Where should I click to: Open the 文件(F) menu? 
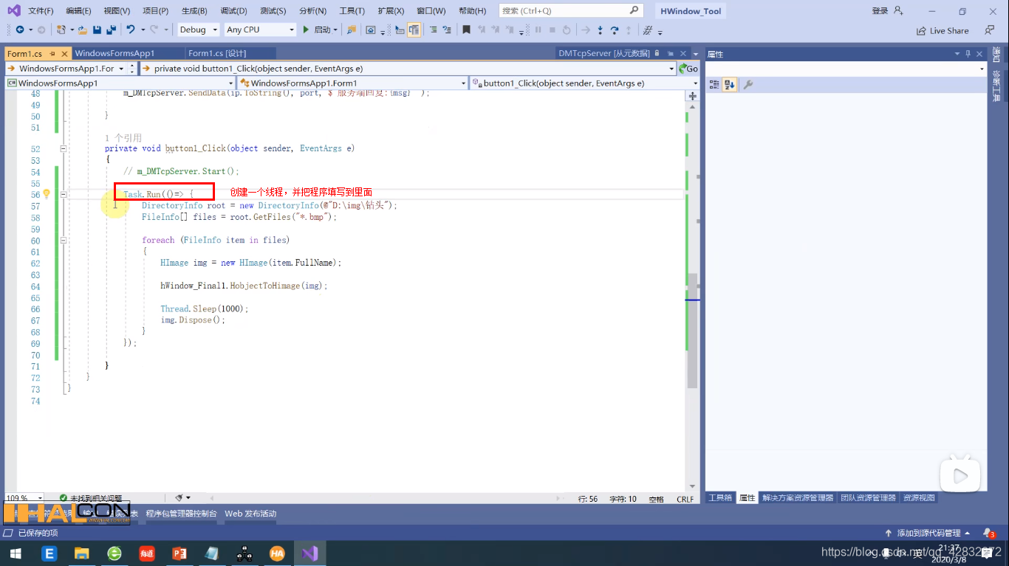tap(41, 11)
